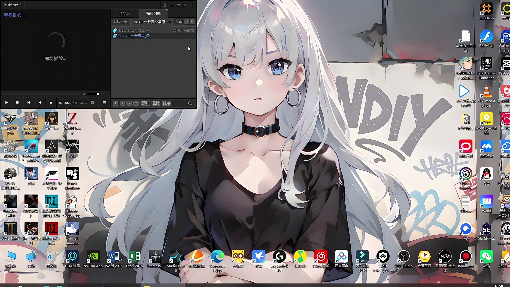Open Microsoft Edge desktop icon
The width and height of the screenshot is (510, 287).
click(217, 261)
